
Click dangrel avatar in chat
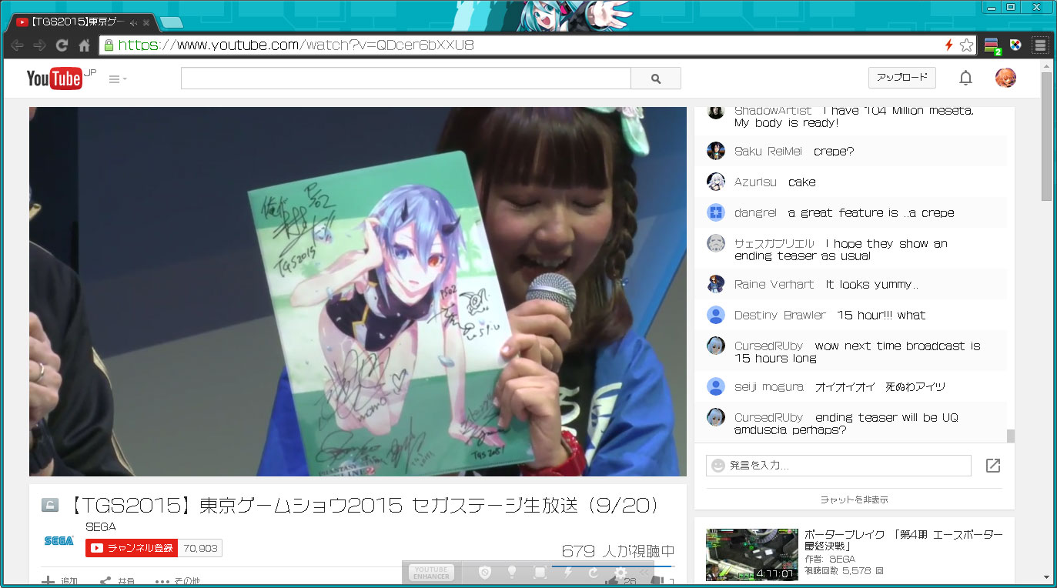[716, 212]
